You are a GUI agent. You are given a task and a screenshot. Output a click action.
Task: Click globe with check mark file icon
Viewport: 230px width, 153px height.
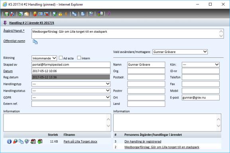27,141
